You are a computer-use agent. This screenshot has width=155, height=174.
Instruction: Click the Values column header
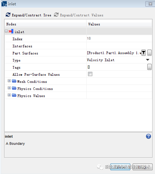[119, 24]
